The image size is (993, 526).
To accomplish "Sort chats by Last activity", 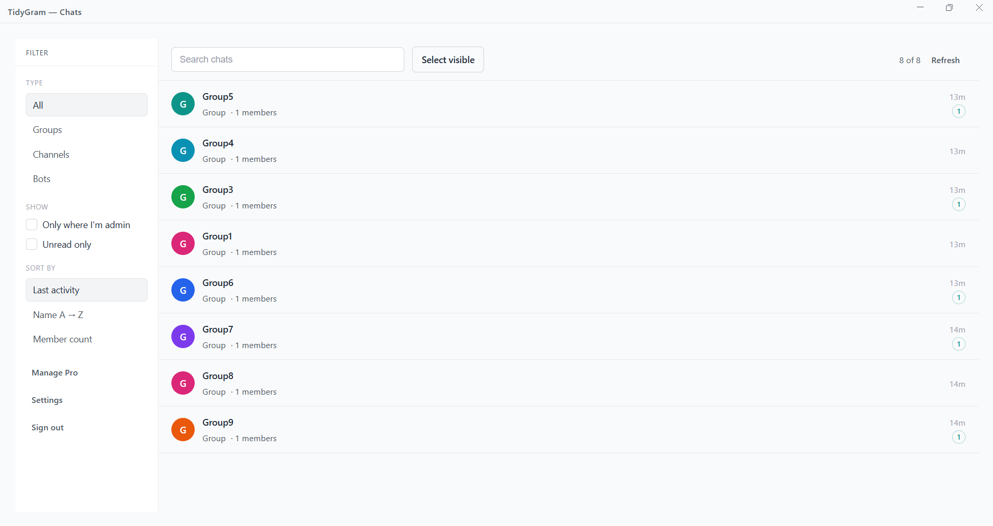I will click(86, 290).
